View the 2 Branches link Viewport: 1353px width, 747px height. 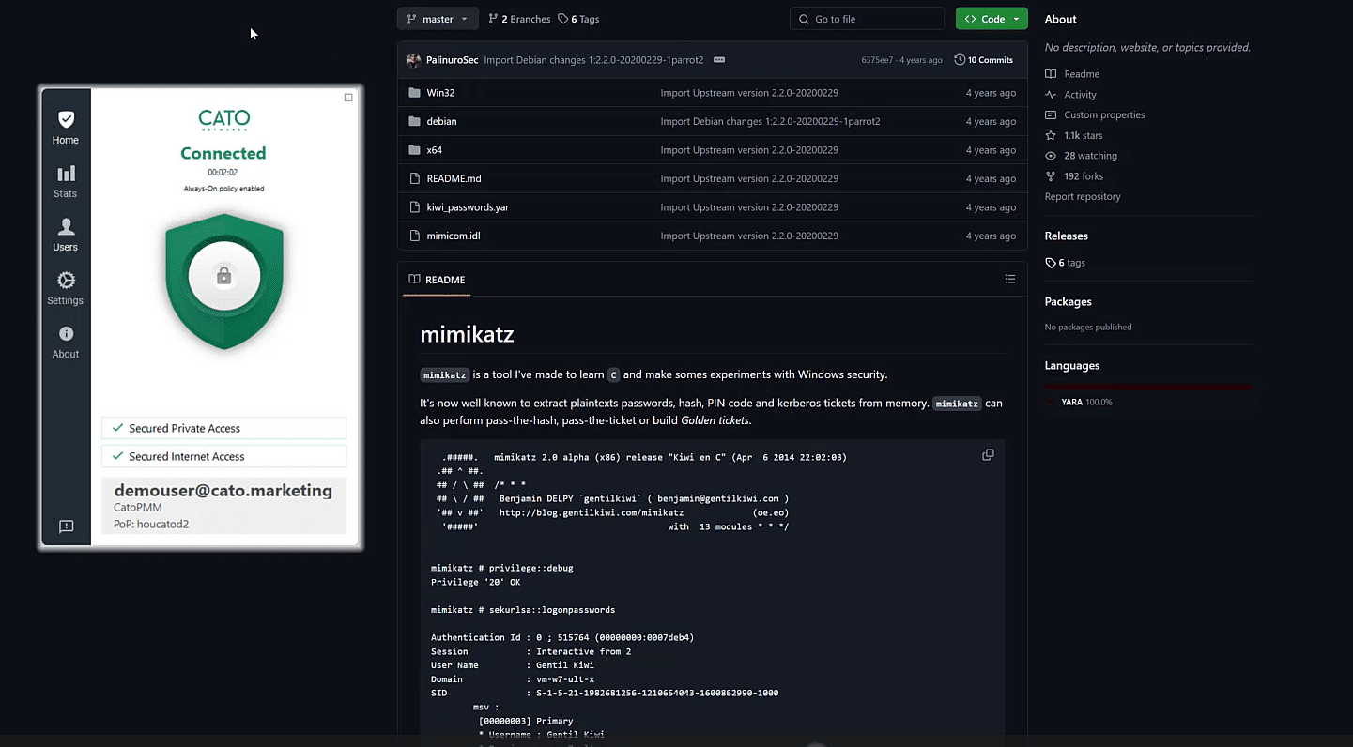pyautogui.click(x=519, y=19)
